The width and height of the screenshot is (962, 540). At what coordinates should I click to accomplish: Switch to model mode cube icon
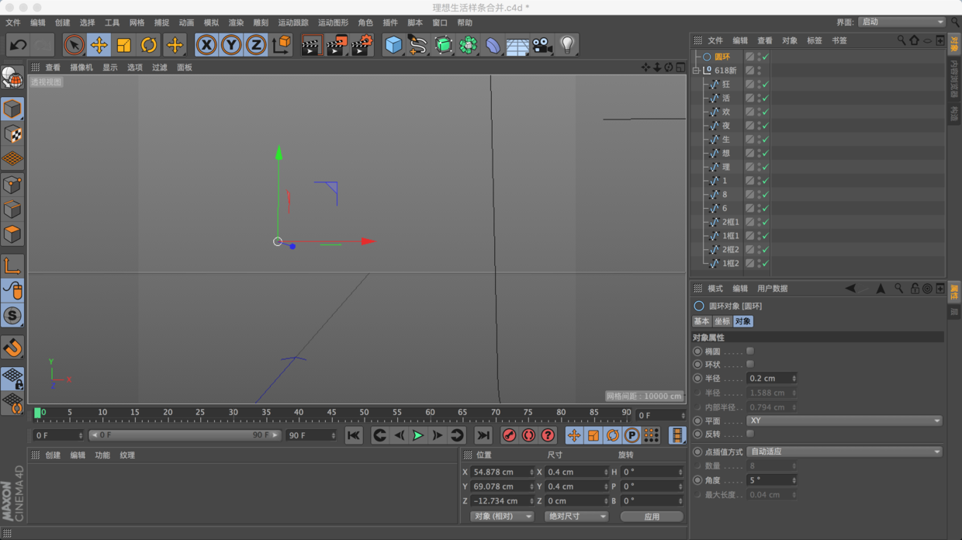click(12, 109)
